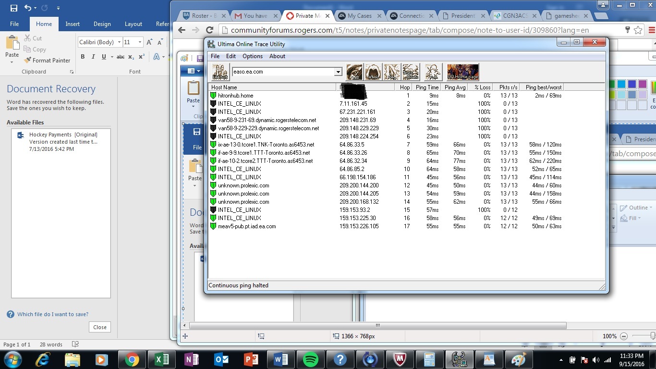
Task: Open the Underline style dropdown arrow
Action: [111, 57]
